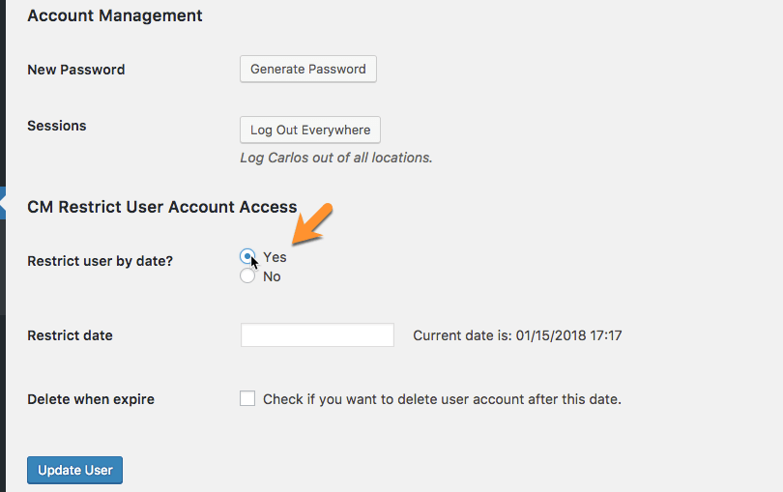This screenshot has height=492, width=783.
Task: Click the 'Check if you want to delete' text
Action: click(442, 399)
